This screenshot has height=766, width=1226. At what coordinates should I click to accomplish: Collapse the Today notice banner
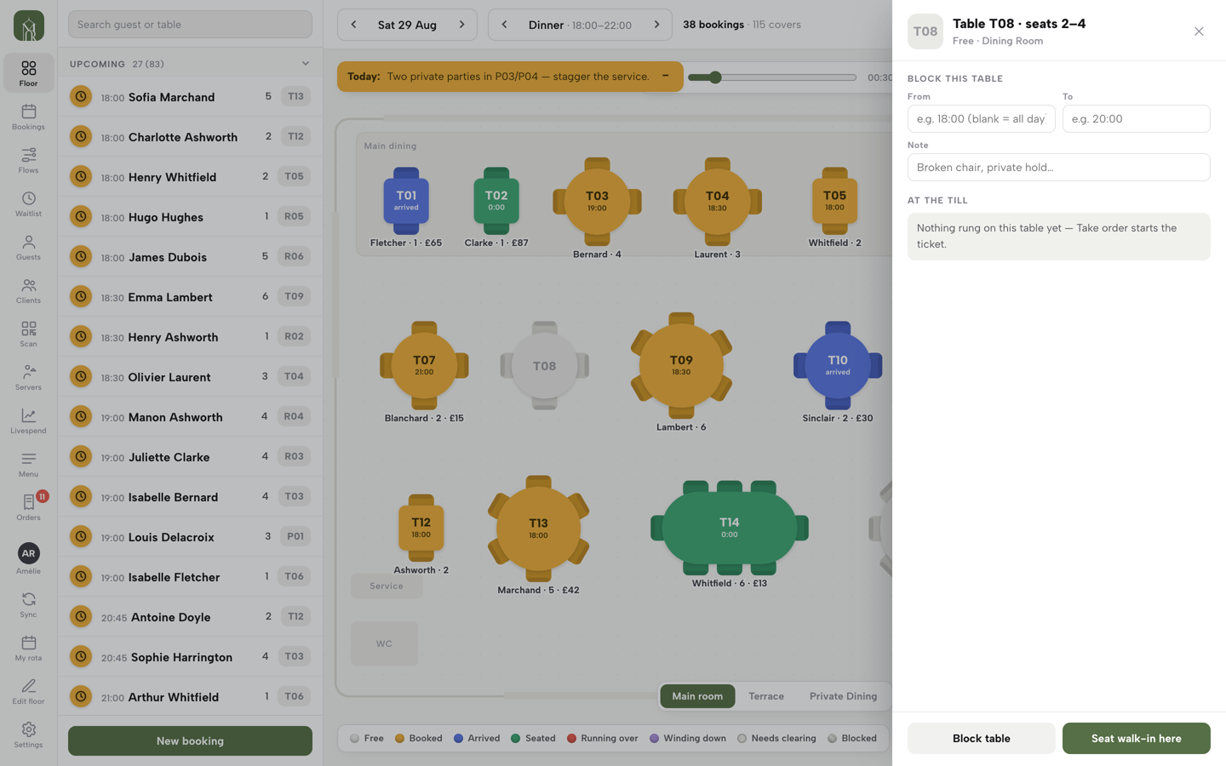click(x=666, y=76)
